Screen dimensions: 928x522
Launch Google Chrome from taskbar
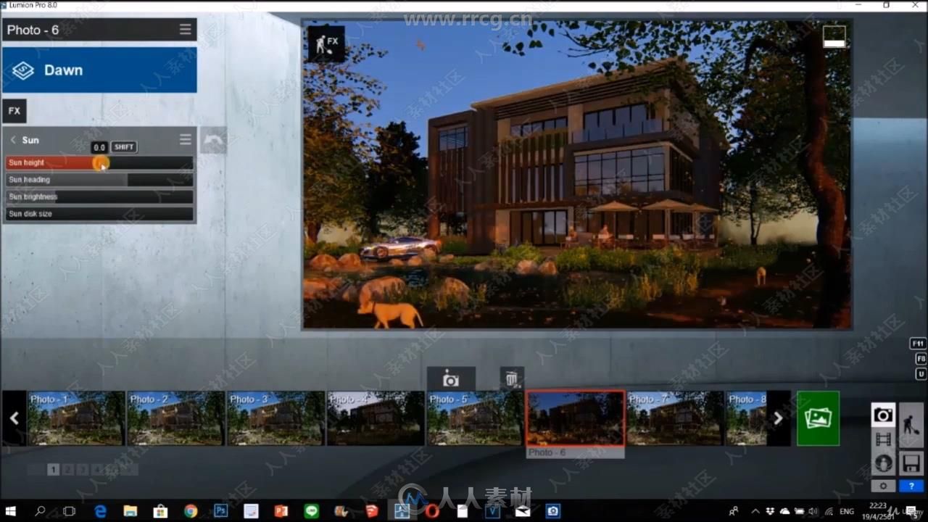pos(191,511)
